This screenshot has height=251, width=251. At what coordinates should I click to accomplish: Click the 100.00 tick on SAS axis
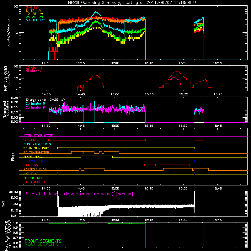[x=13, y=192]
